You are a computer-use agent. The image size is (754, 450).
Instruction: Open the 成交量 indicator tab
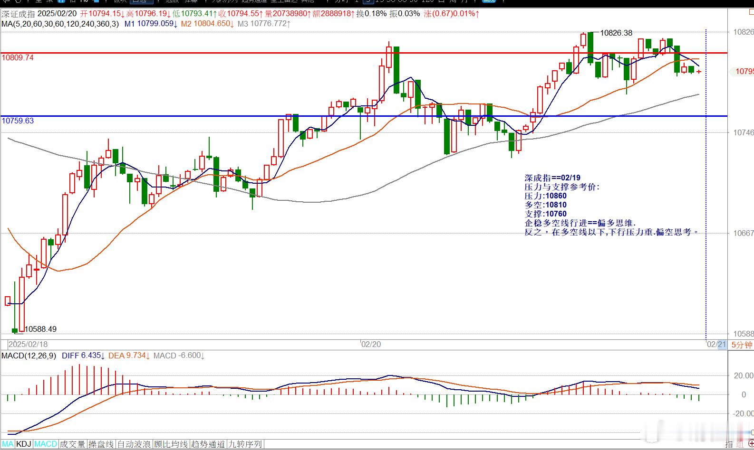coord(73,444)
